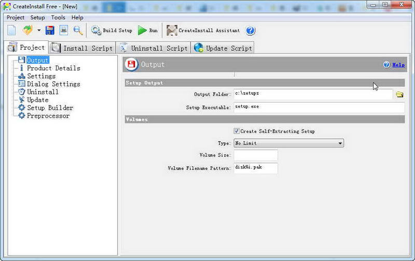Switch to Install Script tab
Viewport: 415px width, 261px height.
pyautogui.click(x=82, y=48)
